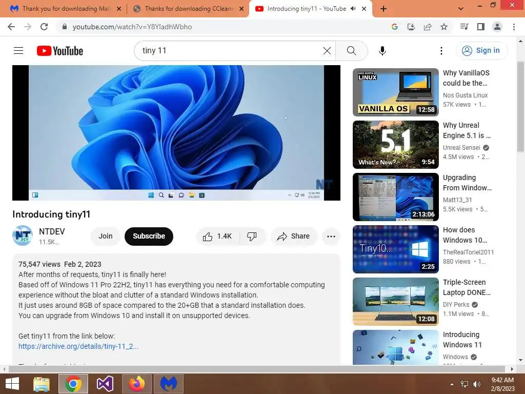Open a new browser tab

(x=383, y=9)
